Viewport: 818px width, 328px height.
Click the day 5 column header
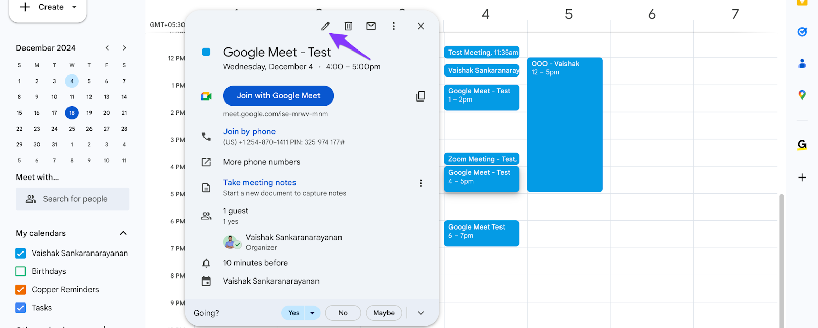[569, 14]
